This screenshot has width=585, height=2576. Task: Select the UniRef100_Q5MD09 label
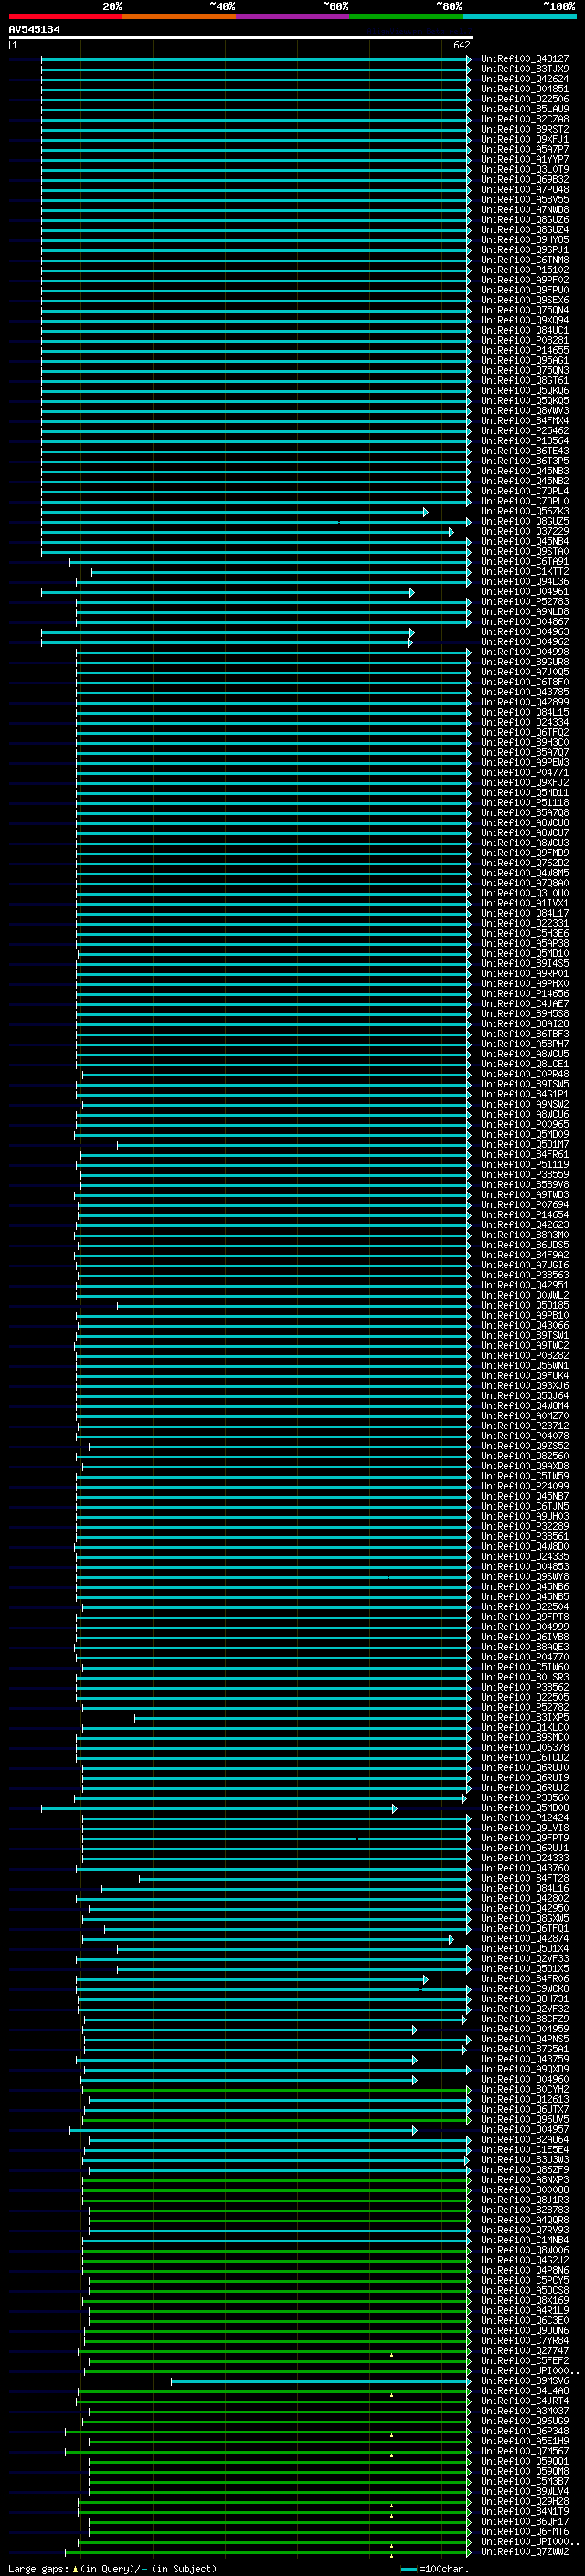(525, 1134)
